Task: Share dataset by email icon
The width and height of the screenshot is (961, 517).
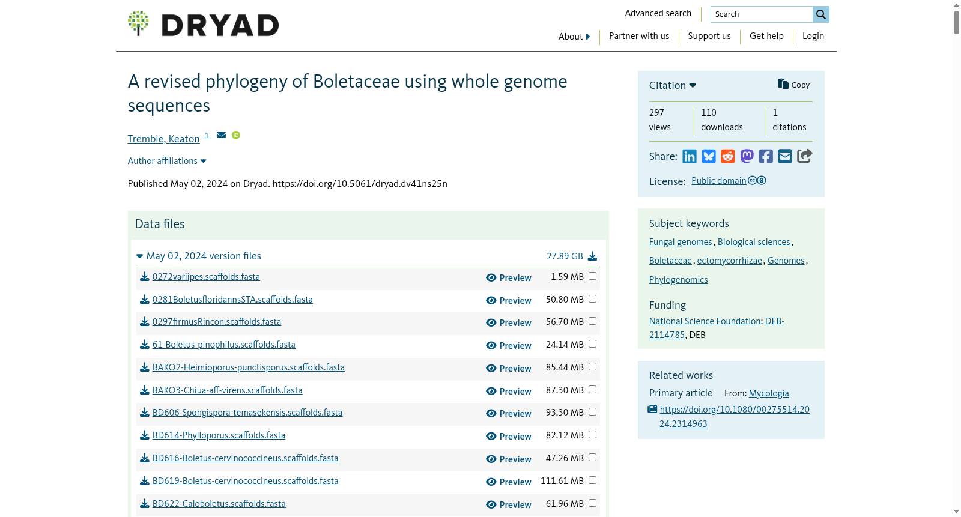Action: tap(785, 157)
